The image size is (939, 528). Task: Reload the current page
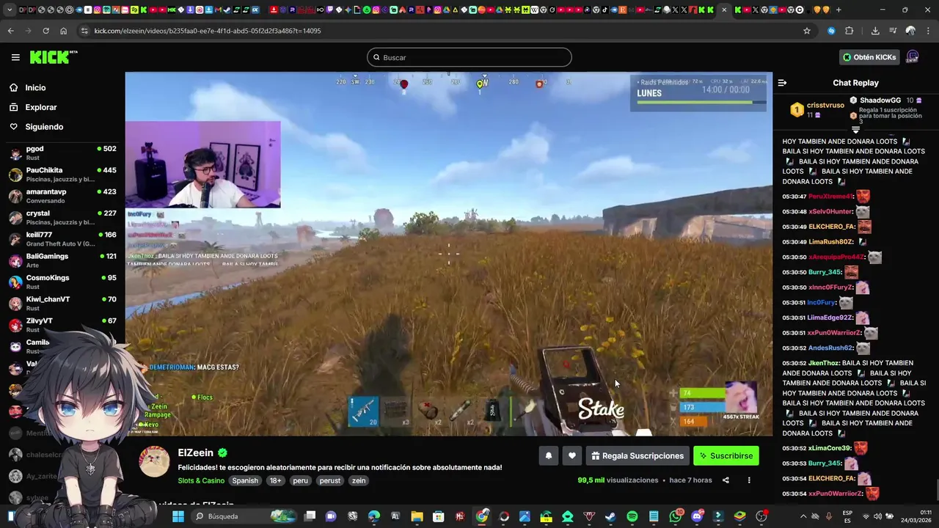[x=45, y=31]
